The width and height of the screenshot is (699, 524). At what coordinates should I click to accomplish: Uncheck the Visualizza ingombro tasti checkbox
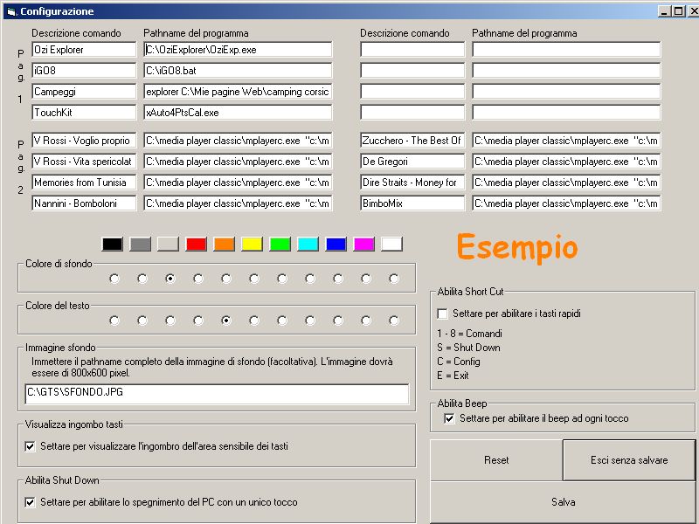tap(31, 446)
